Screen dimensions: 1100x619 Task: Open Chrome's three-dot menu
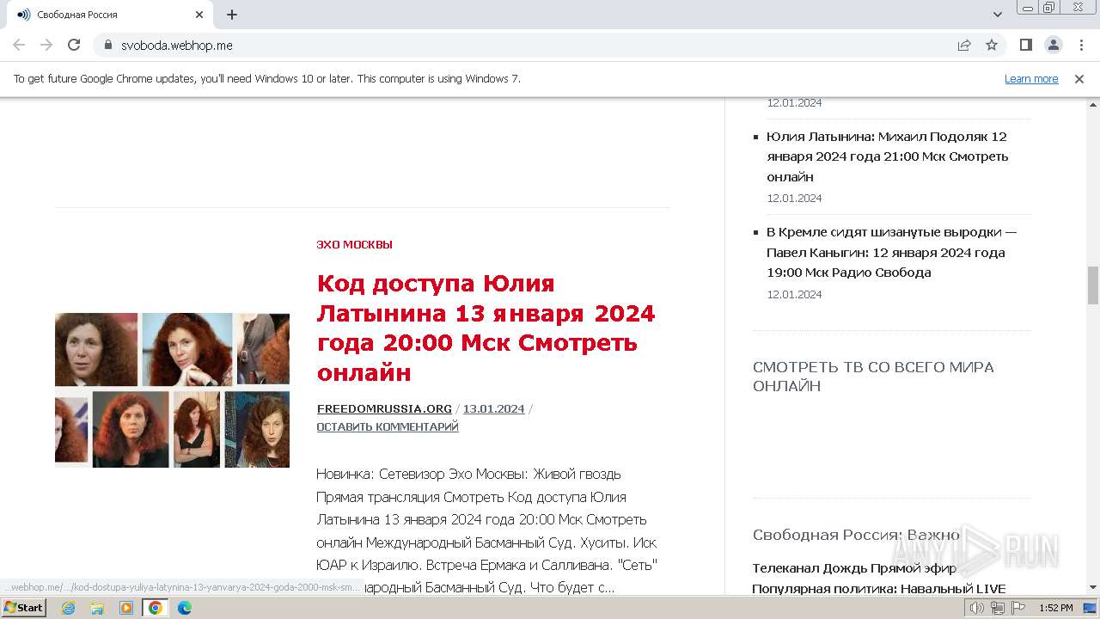coord(1081,45)
